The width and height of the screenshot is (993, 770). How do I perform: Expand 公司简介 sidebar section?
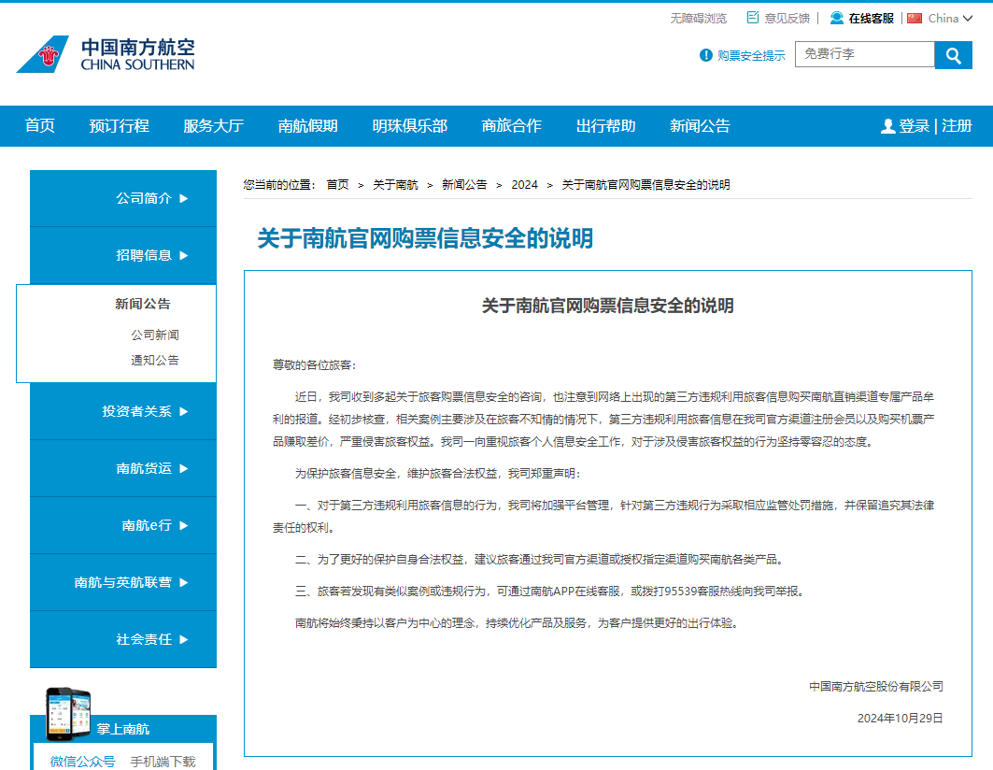(123, 198)
